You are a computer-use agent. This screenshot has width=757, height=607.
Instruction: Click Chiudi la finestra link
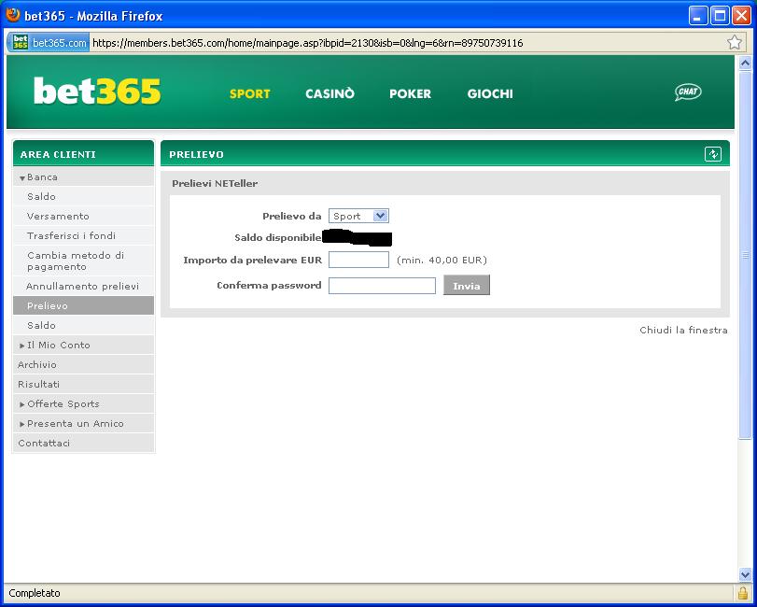[683, 331]
